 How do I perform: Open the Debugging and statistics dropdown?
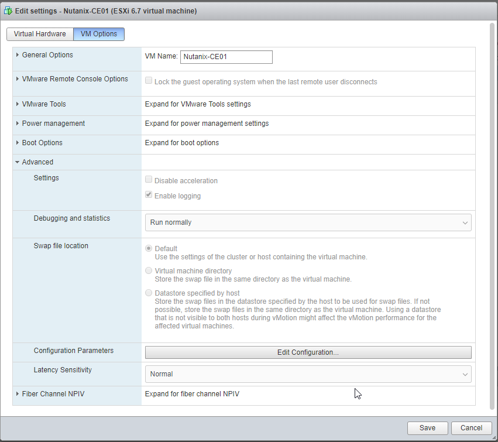(308, 222)
